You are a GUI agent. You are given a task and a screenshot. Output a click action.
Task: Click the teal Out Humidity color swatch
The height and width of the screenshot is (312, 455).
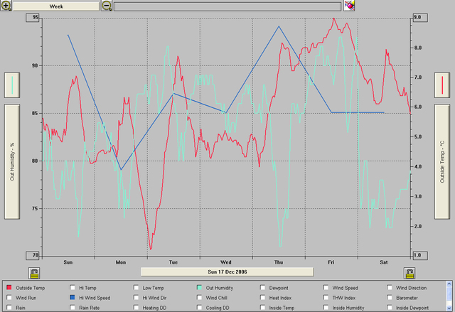tap(200, 288)
